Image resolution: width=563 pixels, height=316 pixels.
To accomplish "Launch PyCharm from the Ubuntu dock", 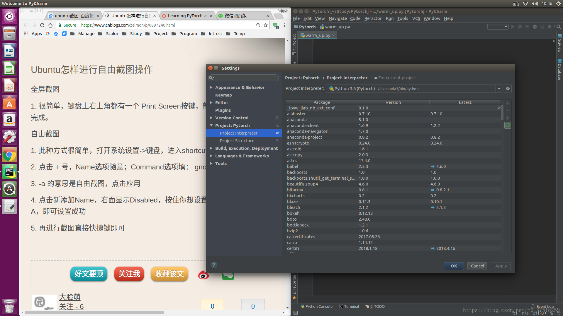I will pos(9,172).
